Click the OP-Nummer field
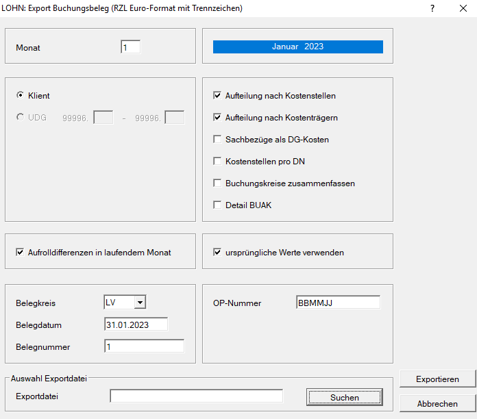The width and height of the screenshot is (477, 419). click(x=338, y=303)
